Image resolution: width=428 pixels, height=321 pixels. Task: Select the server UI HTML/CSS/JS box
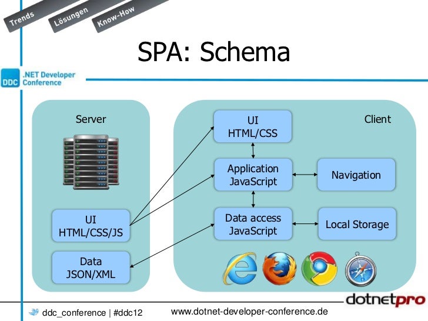[91, 226]
